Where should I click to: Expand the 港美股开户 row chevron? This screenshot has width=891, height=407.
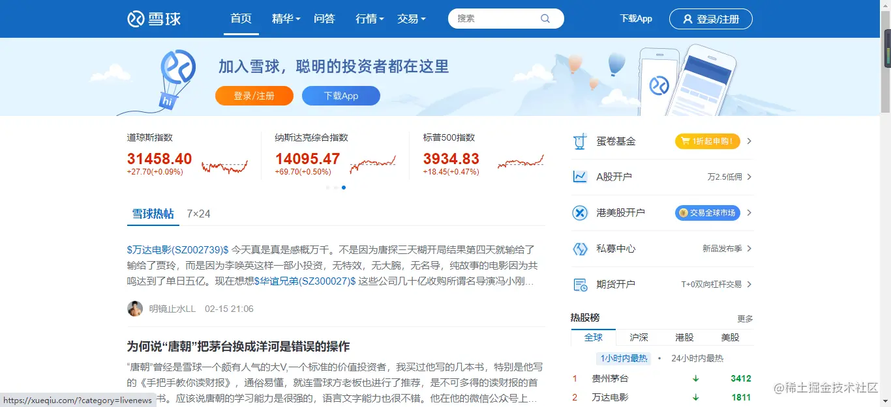click(749, 212)
